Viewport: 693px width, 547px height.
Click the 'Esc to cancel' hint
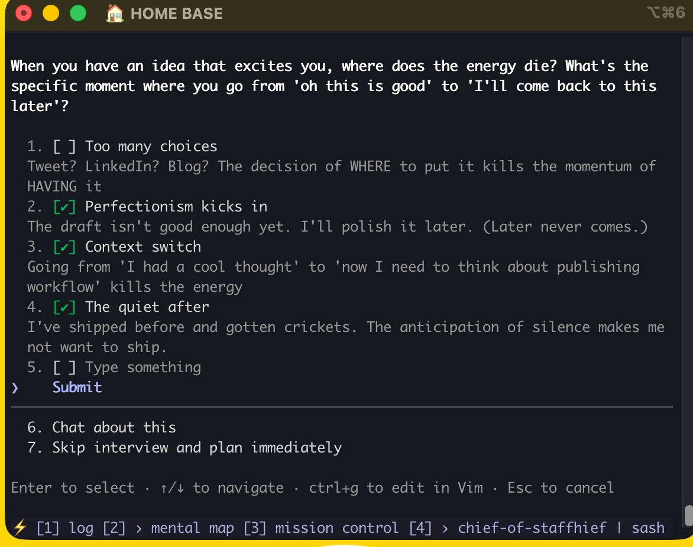click(x=561, y=488)
